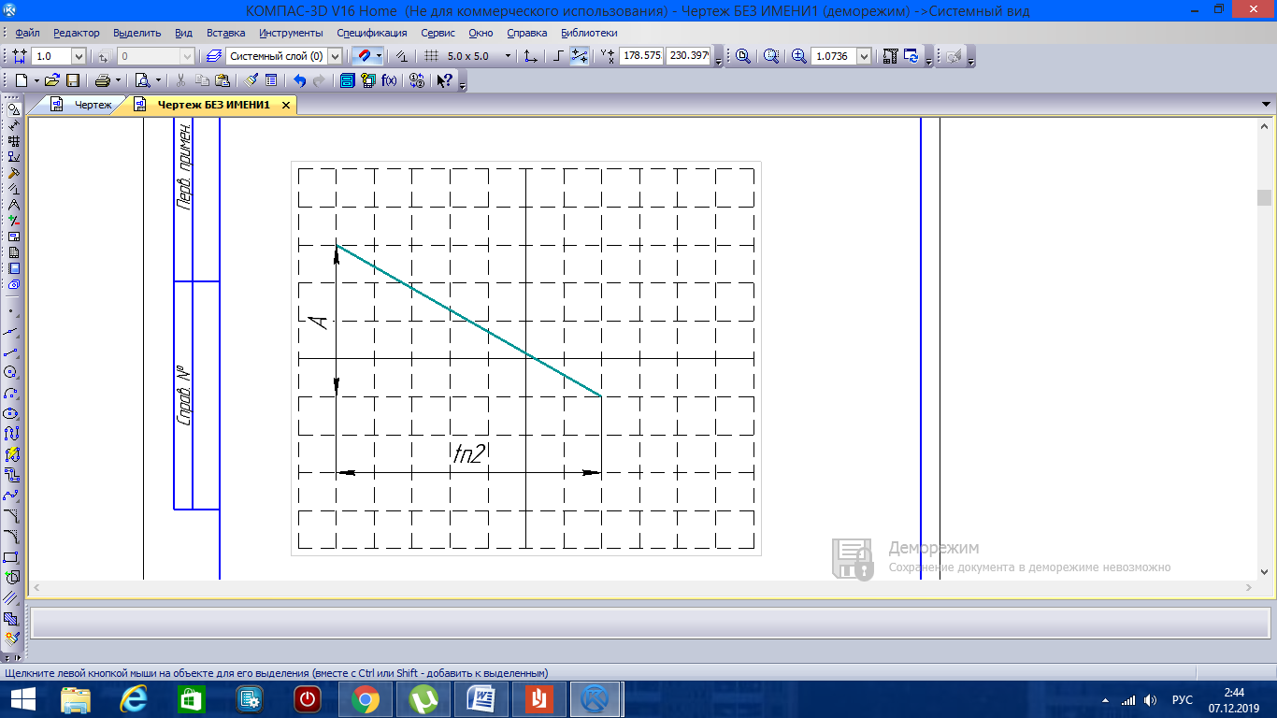
Task: Click the Zoom in magnifier icon
Action: pos(798,56)
